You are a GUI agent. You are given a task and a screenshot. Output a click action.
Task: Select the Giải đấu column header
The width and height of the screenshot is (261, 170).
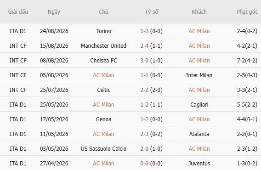(18, 12)
